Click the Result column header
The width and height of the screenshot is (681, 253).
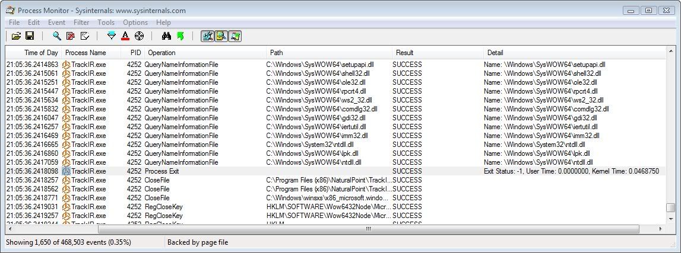click(x=438, y=53)
